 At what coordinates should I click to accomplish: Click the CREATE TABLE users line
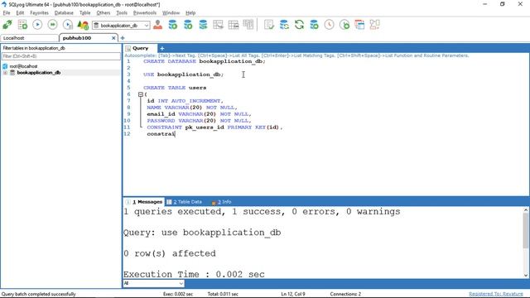[x=175, y=88]
